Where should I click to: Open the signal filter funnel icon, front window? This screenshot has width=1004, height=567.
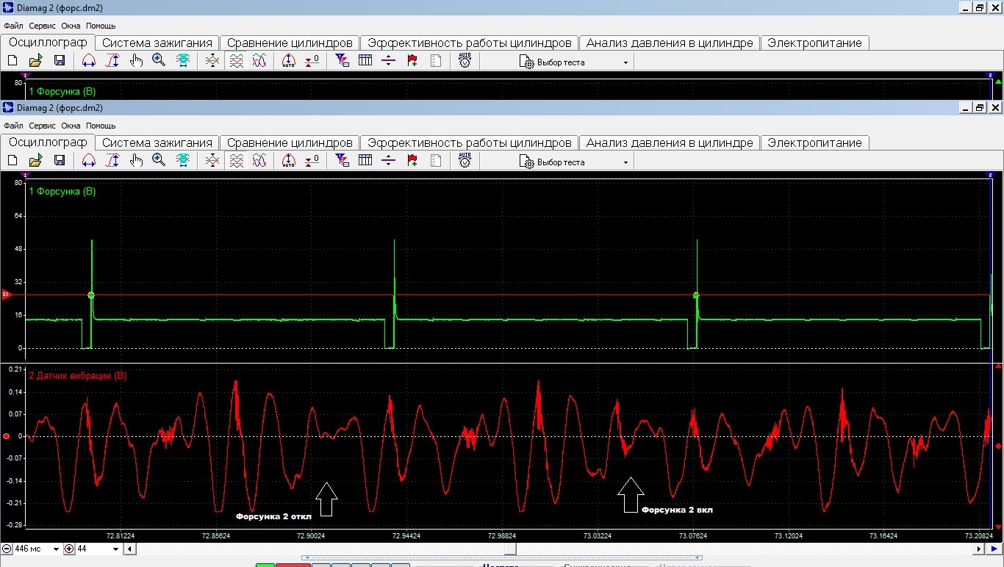(342, 161)
